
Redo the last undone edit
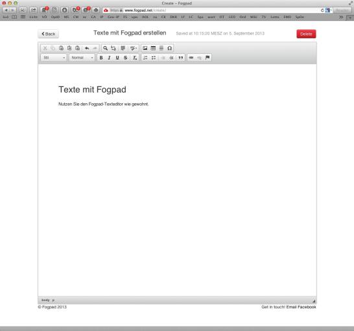pos(95,48)
